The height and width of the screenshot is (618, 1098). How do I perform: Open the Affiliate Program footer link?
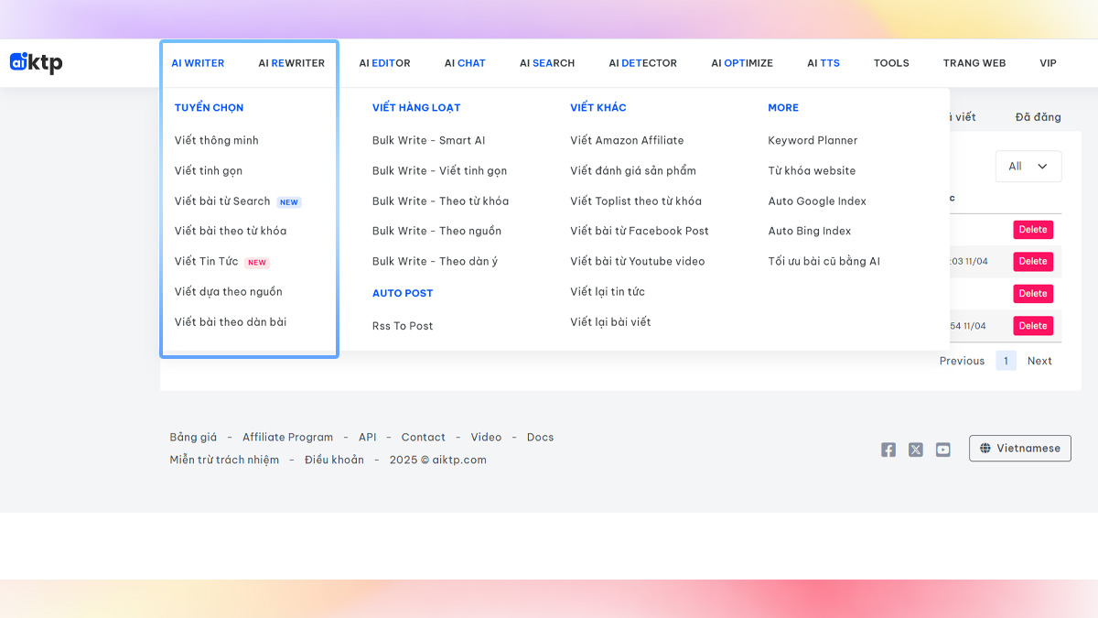[287, 438]
